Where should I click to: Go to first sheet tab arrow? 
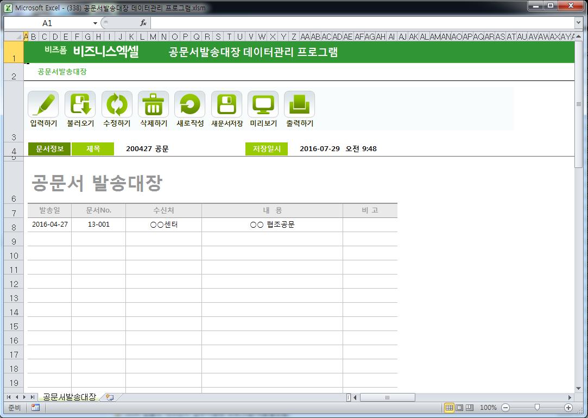tap(9, 397)
